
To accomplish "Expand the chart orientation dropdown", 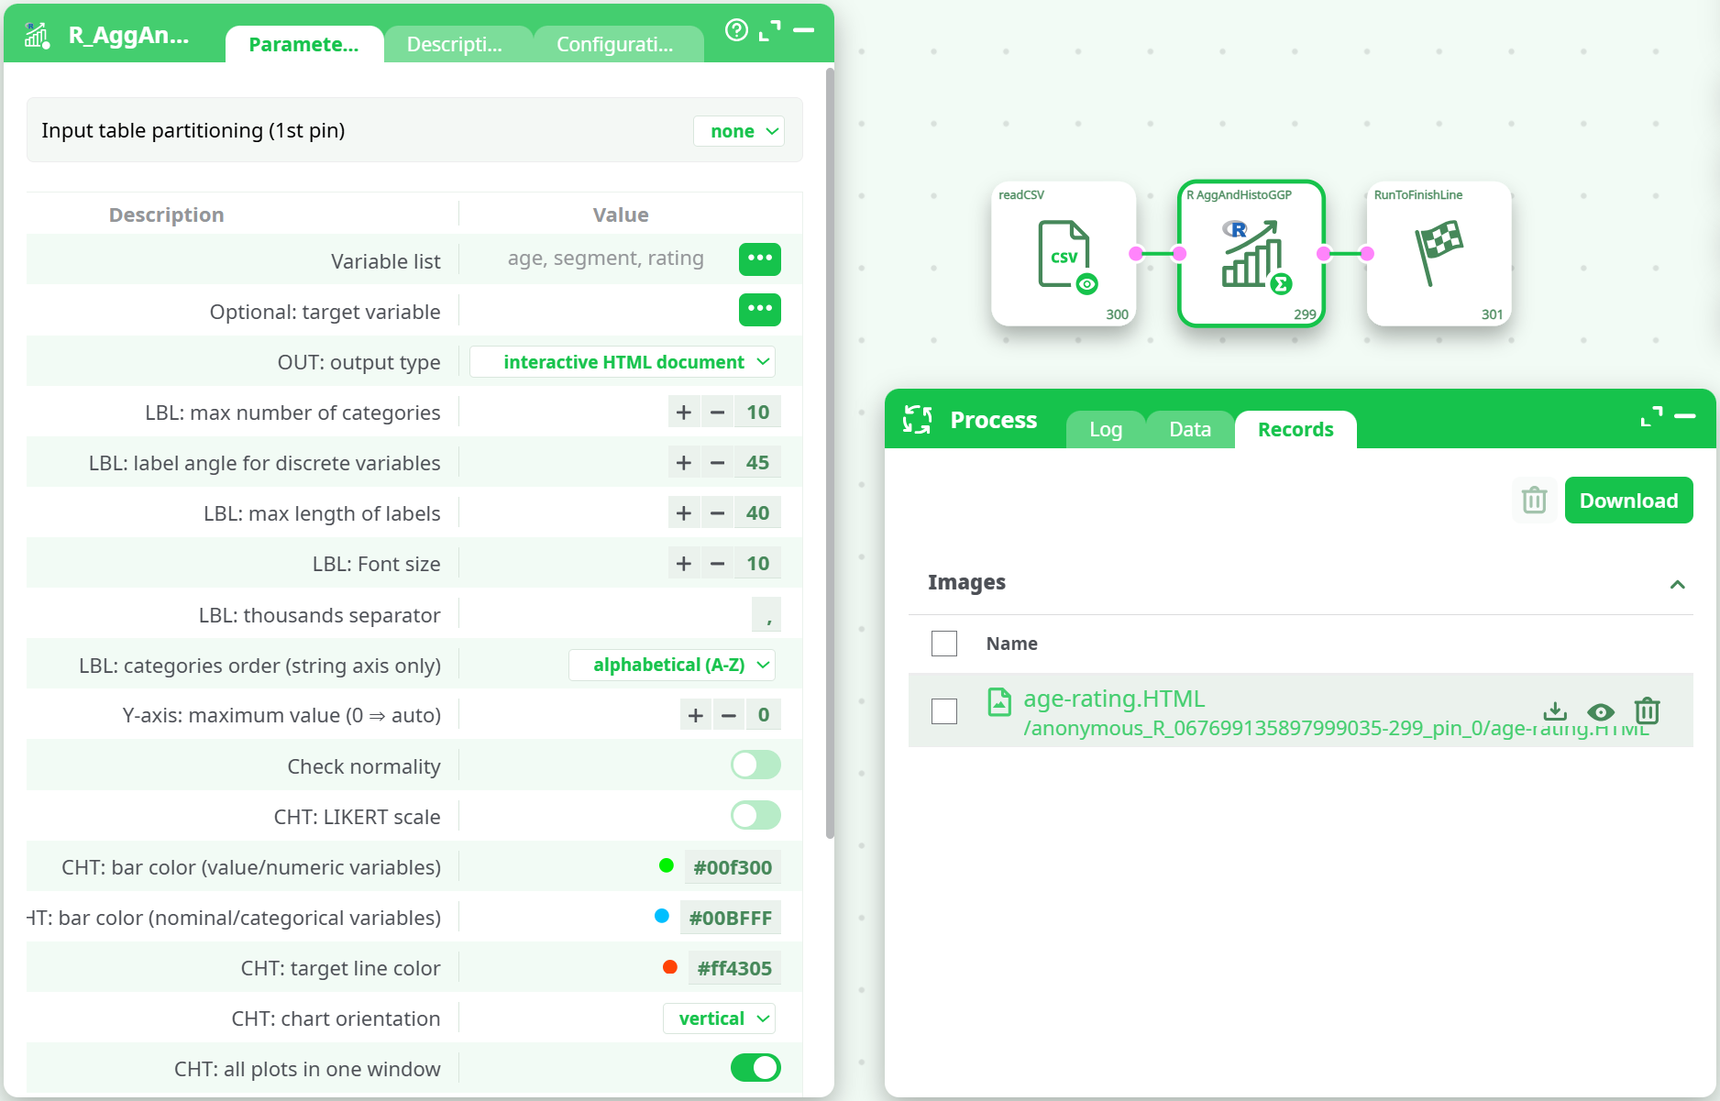I will pos(720,1018).
